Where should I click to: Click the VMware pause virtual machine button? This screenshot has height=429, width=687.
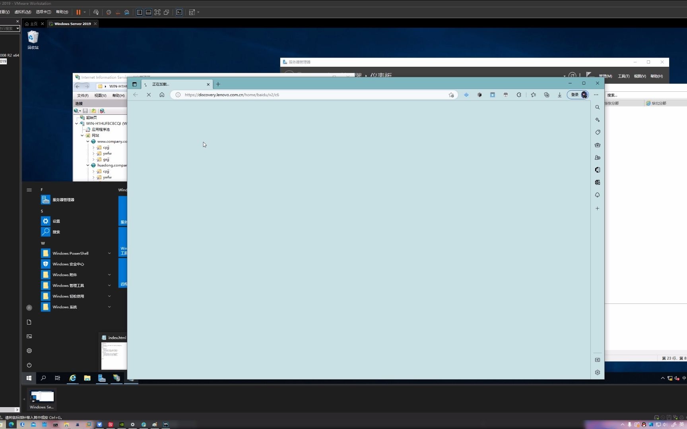[78, 12]
